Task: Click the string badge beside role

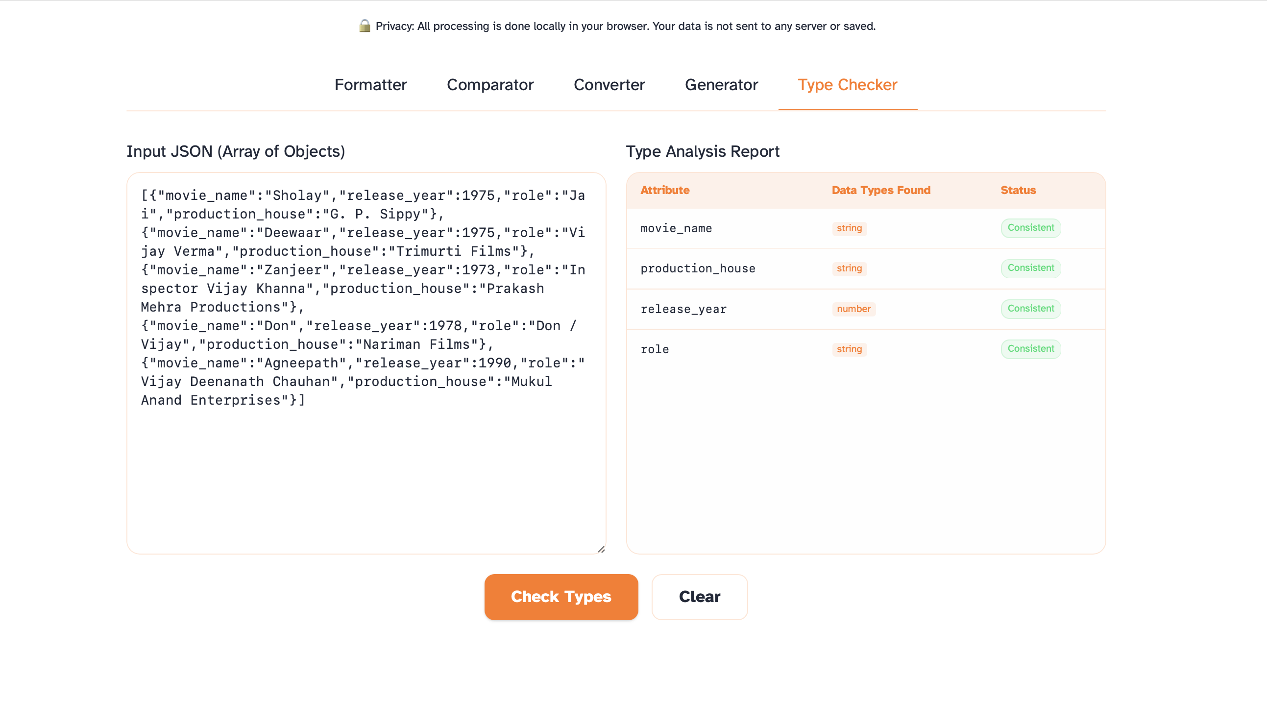Action: coord(849,349)
